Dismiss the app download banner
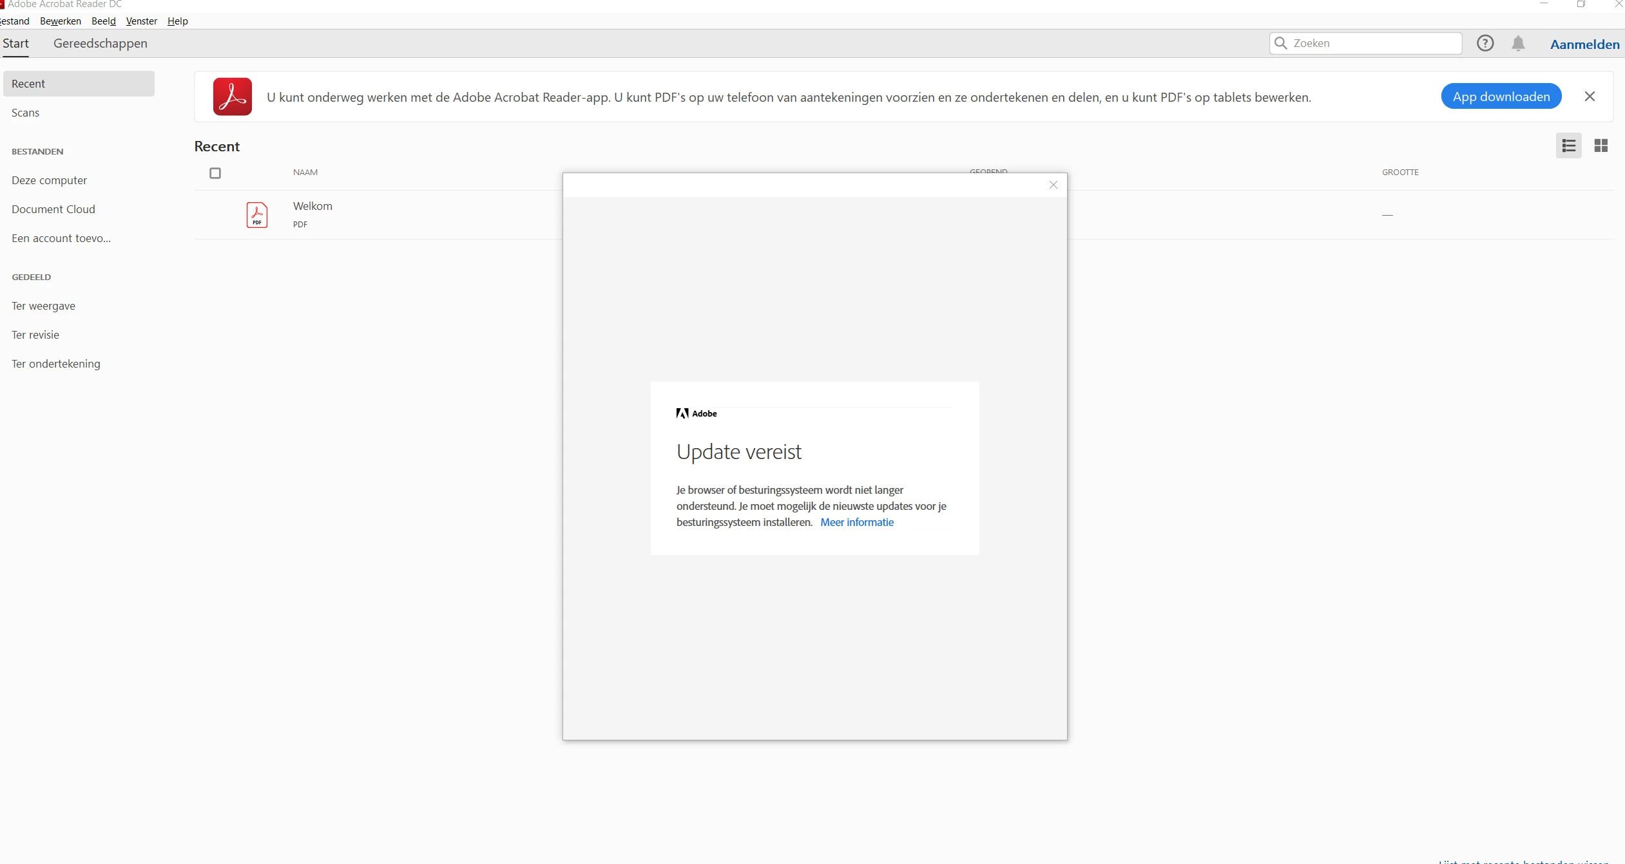This screenshot has height=864, width=1625. click(x=1590, y=97)
